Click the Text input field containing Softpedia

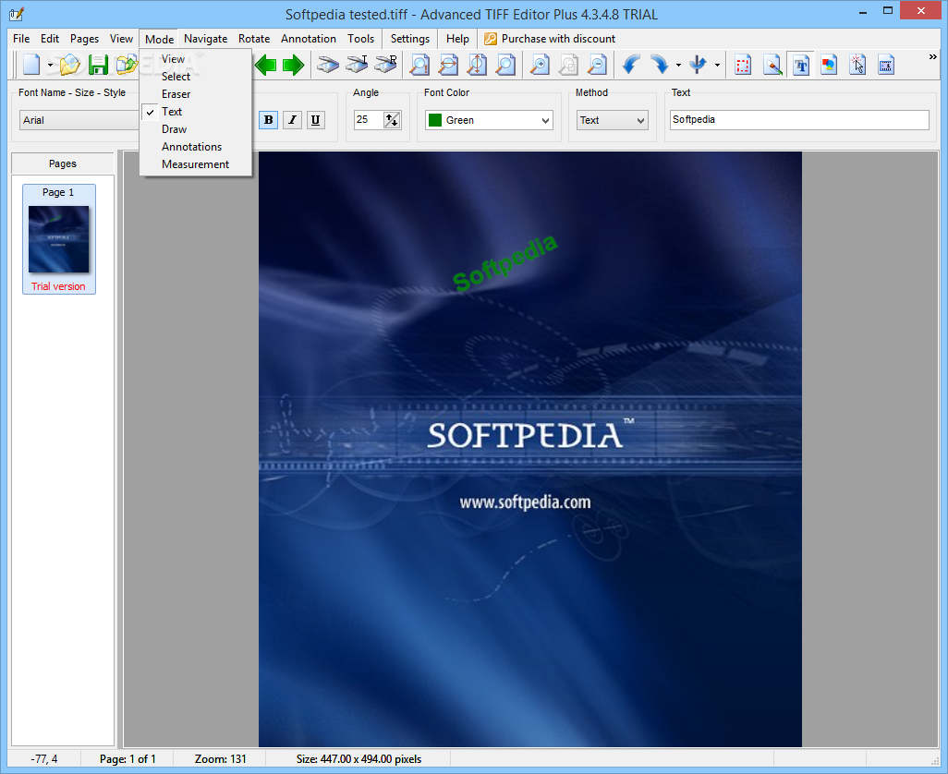[x=799, y=120]
